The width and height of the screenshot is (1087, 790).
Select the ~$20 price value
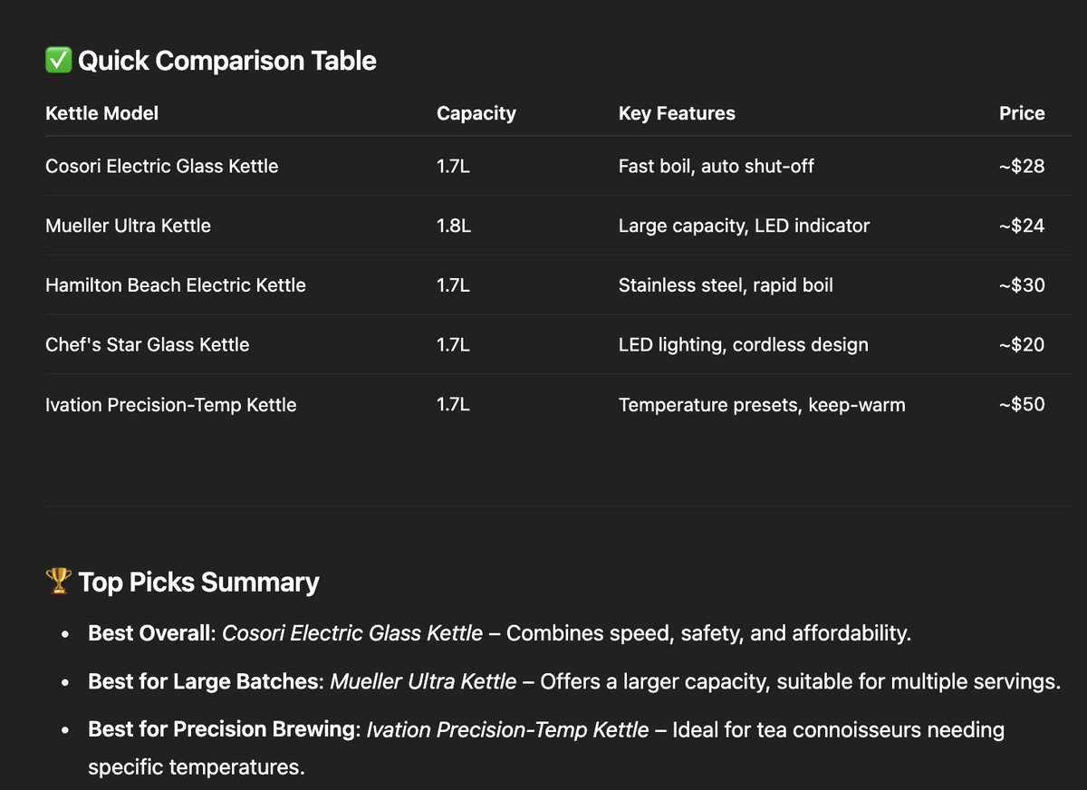1022,344
